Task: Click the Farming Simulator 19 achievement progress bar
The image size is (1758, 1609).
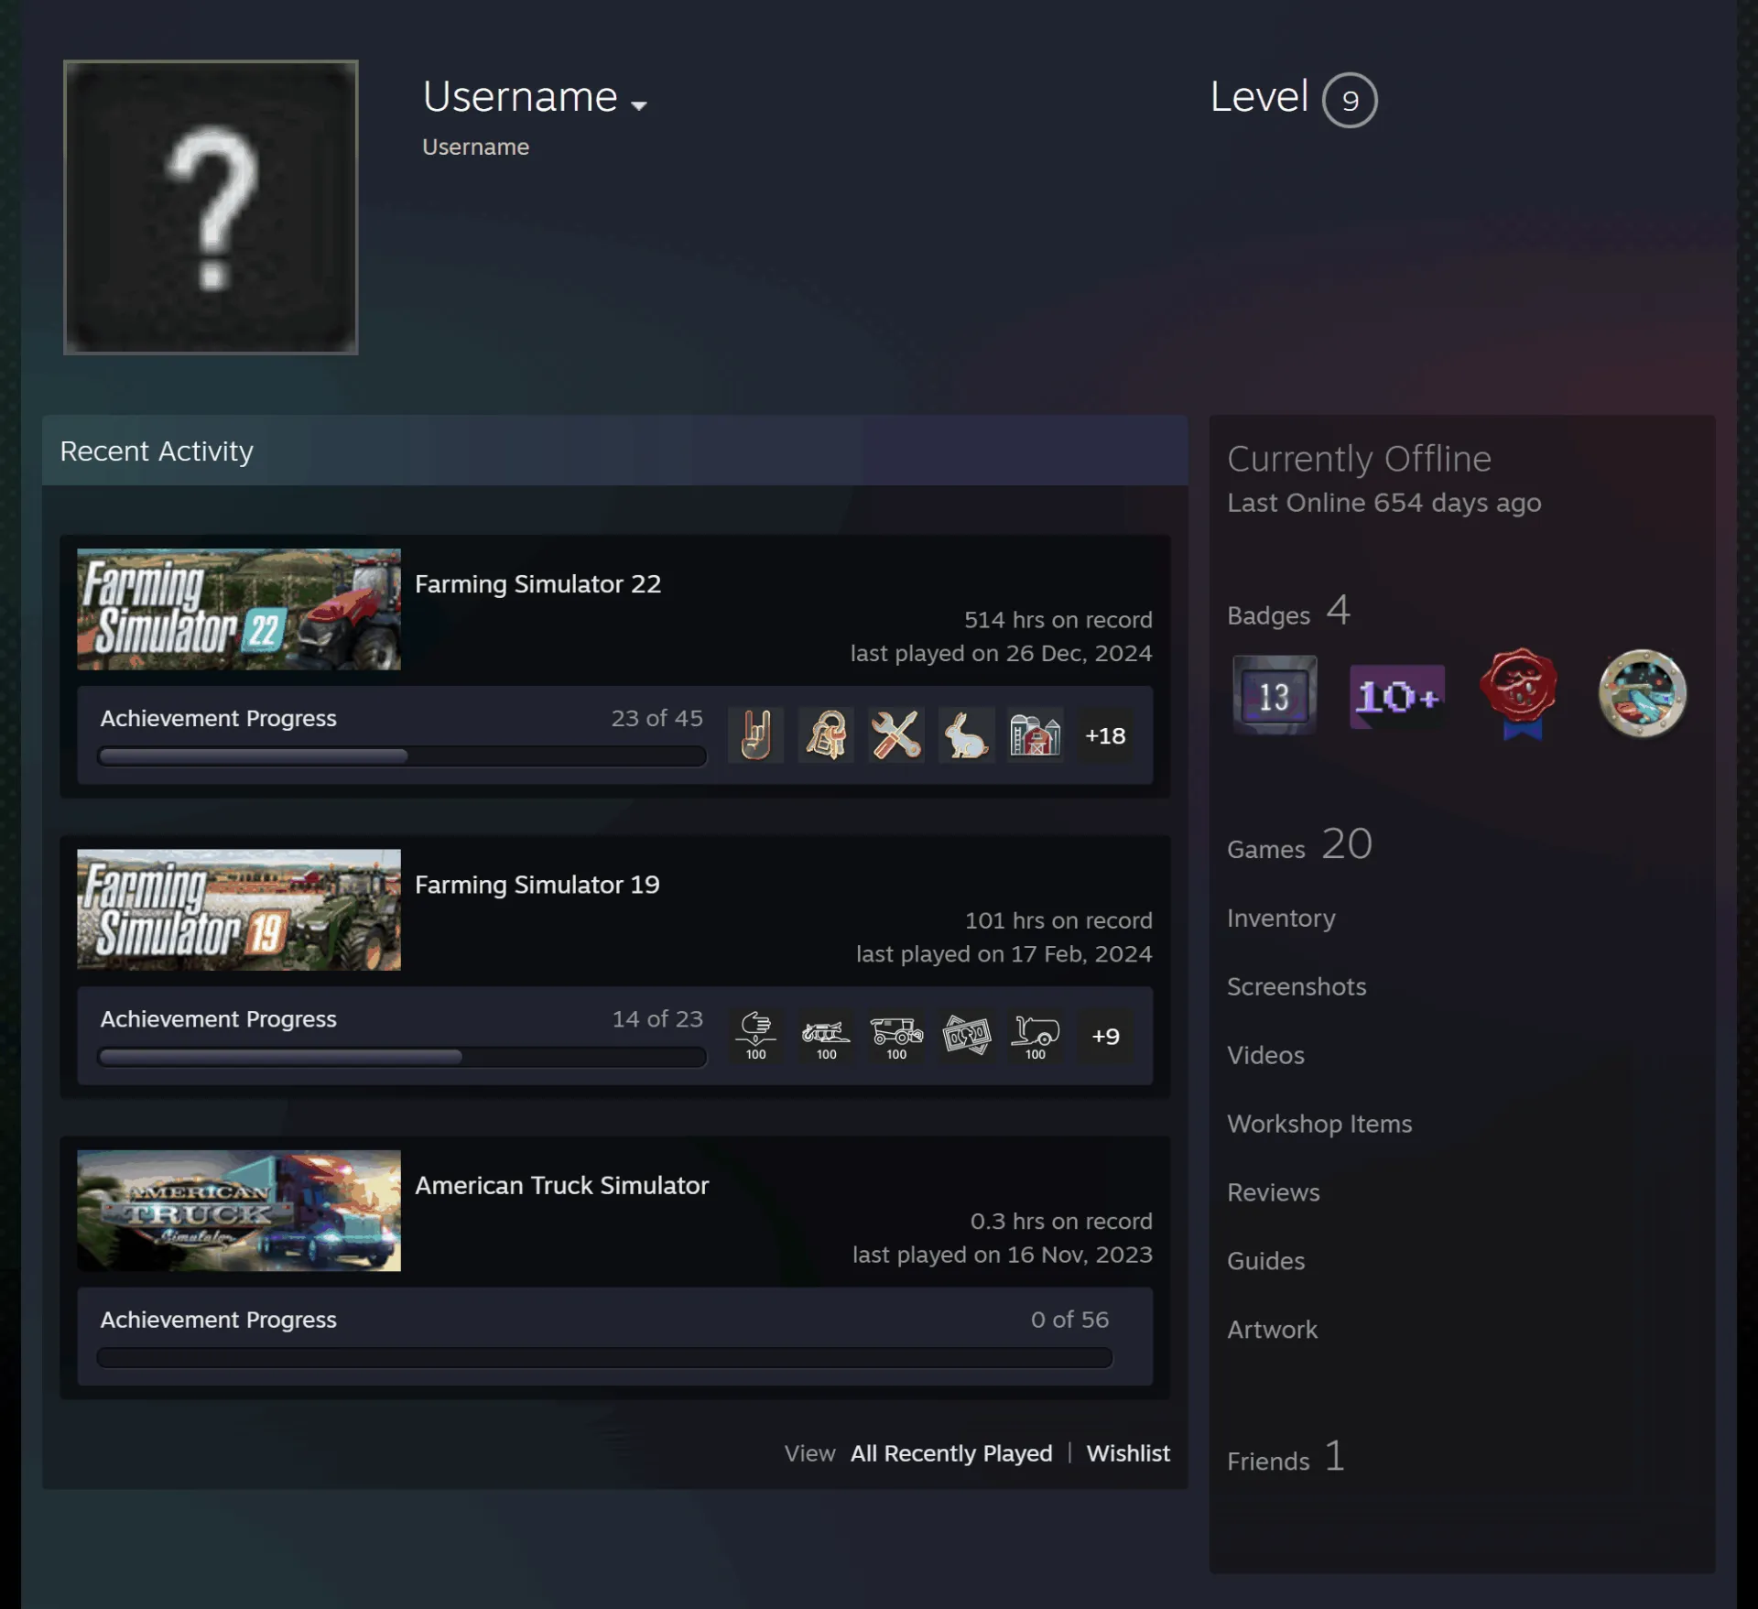Action: (401, 1057)
